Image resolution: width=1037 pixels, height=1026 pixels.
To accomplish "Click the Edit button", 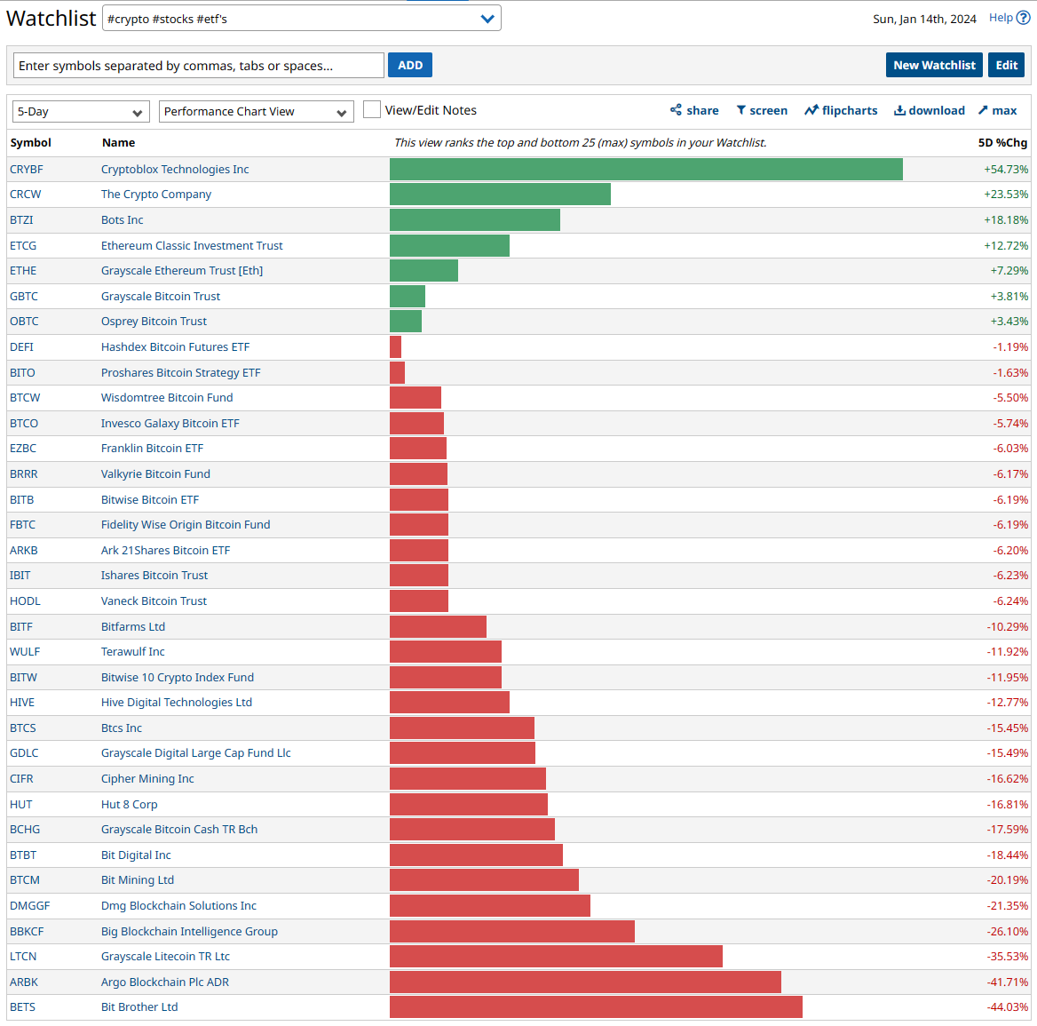I will [1006, 65].
